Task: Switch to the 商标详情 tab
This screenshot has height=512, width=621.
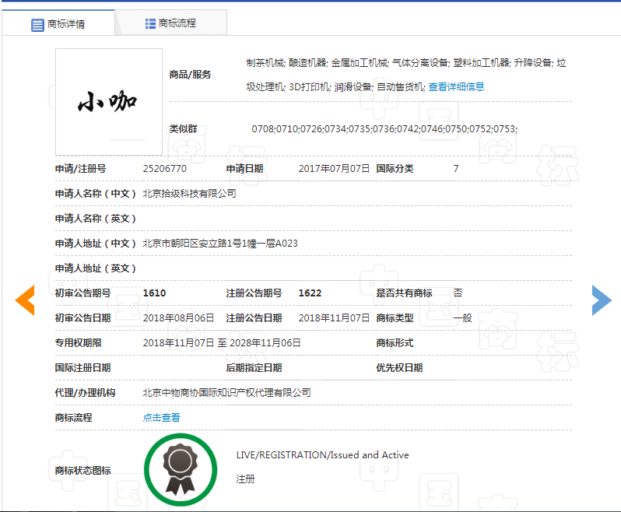Action: point(58,24)
